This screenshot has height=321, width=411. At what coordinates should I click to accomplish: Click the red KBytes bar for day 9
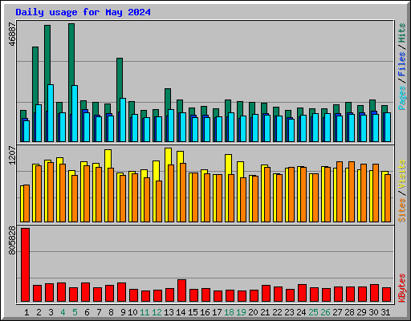click(x=122, y=292)
